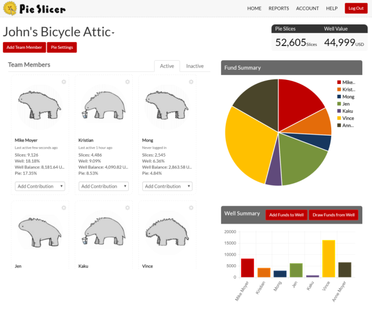The width and height of the screenshot is (372, 312).
Task: Switch to the Inactive team members tab
Action: pos(195,66)
